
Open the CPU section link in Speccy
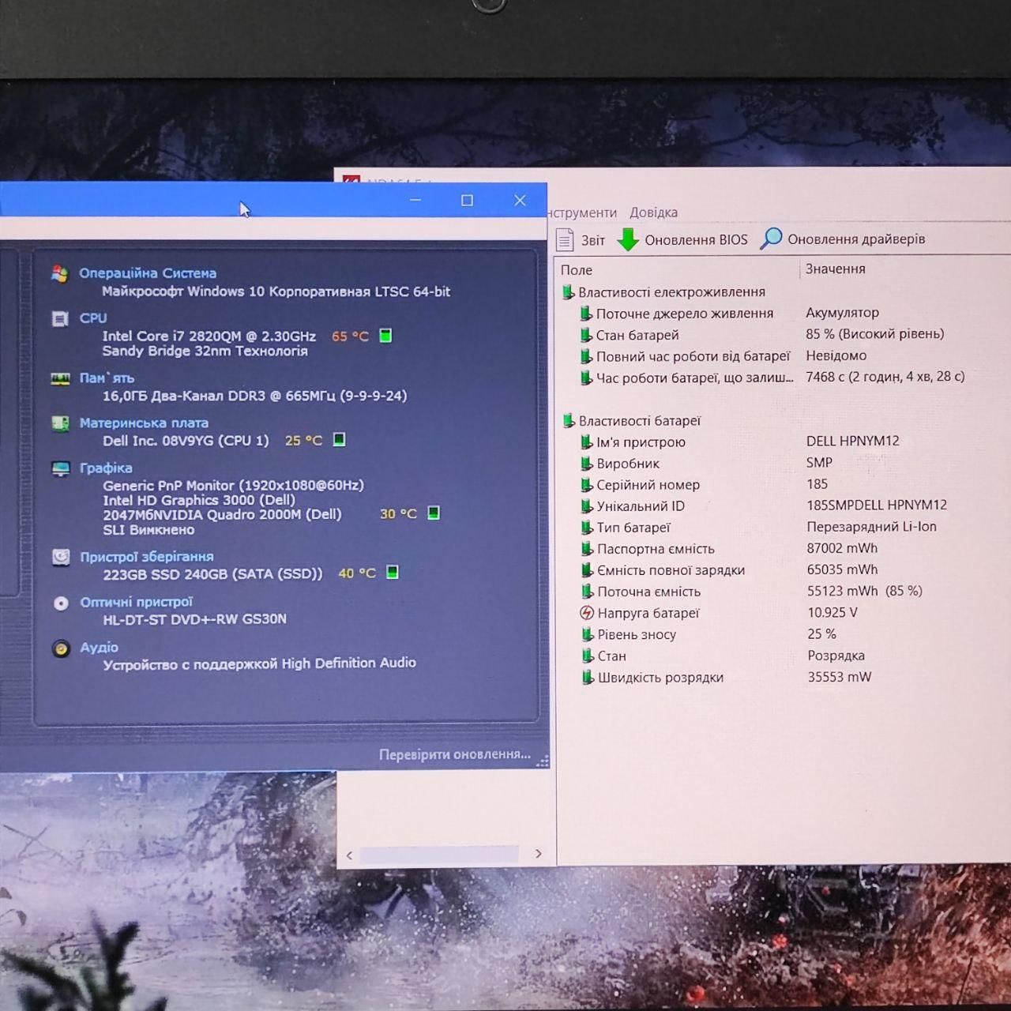[93, 318]
